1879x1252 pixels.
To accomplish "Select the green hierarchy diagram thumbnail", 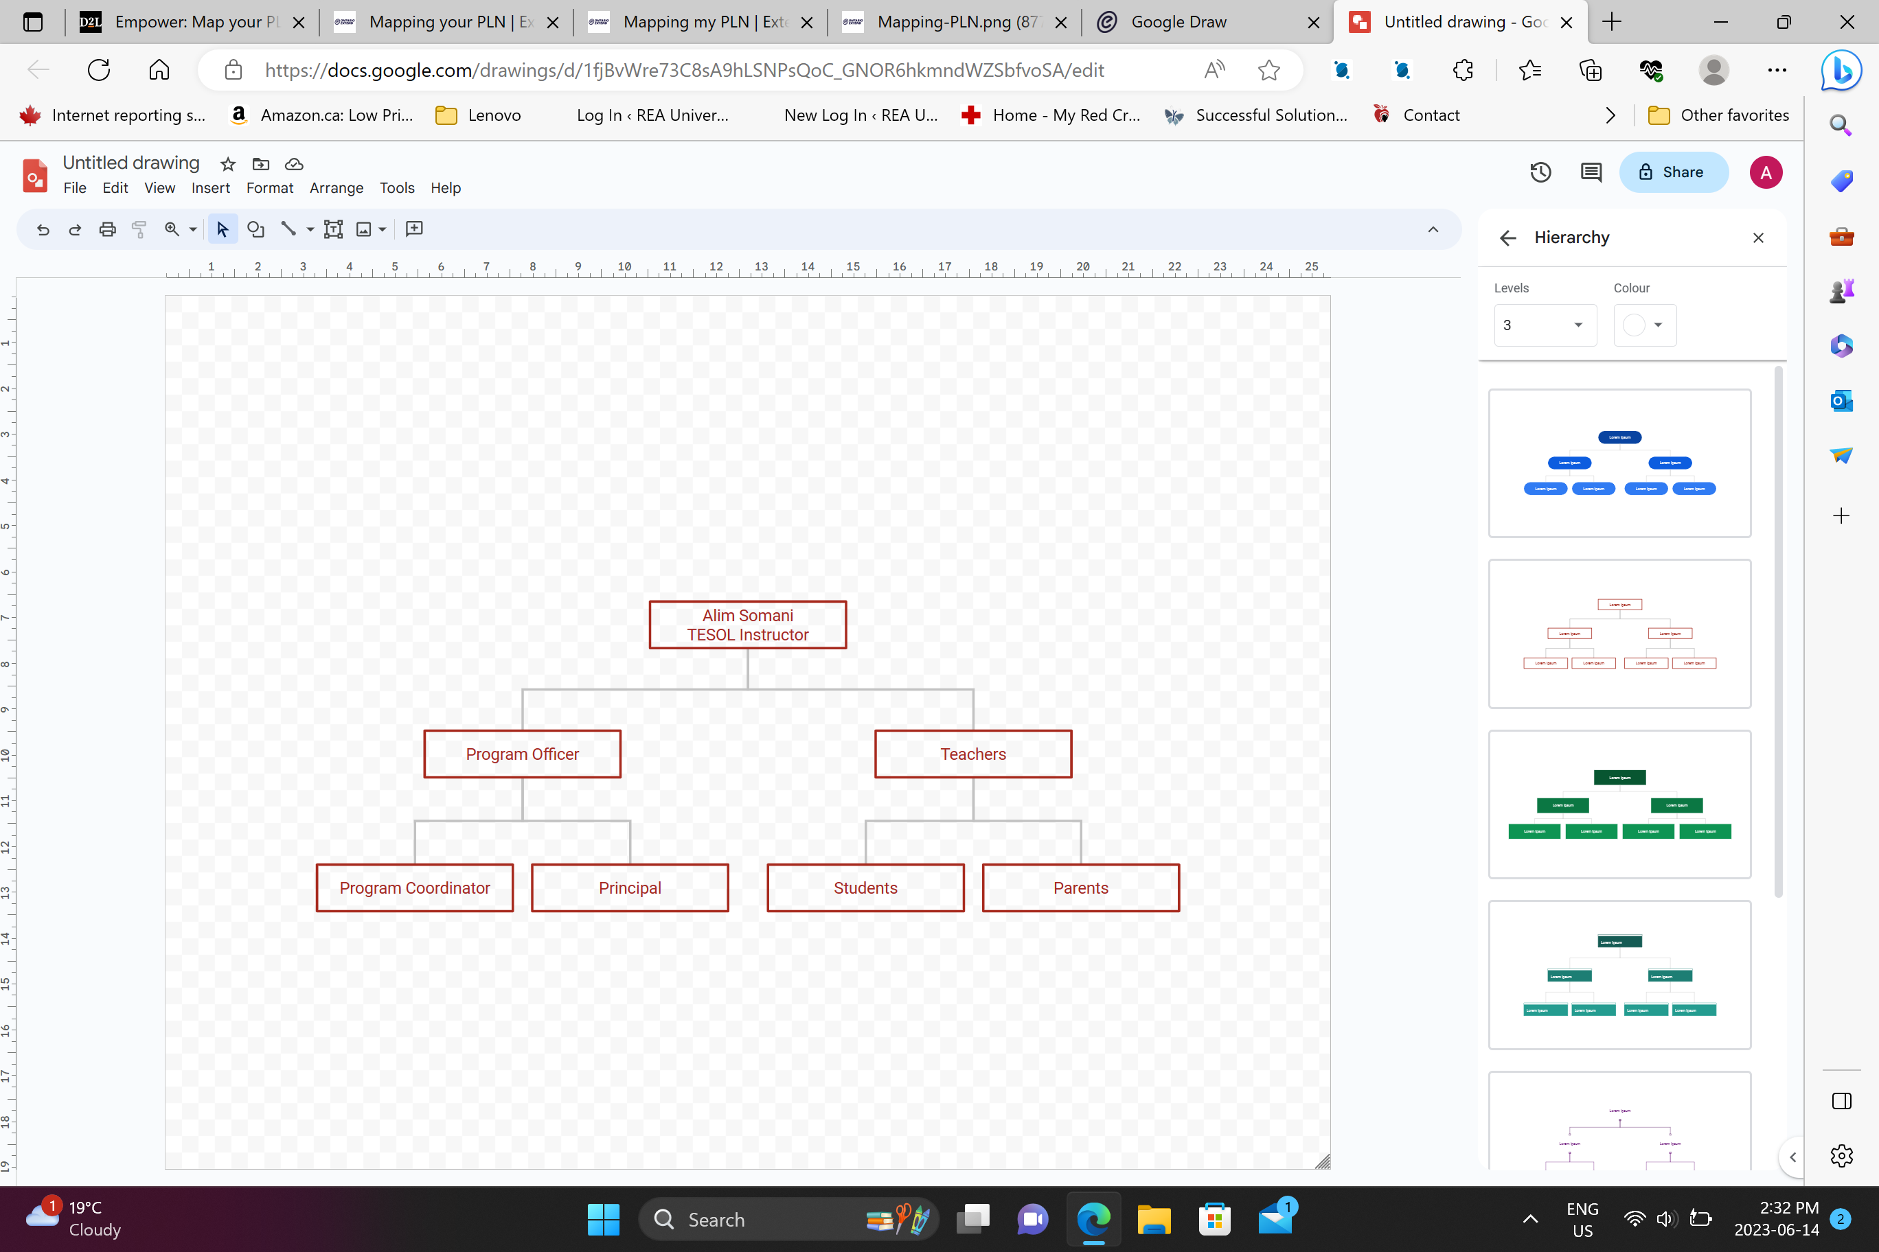I will point(1619,804).
